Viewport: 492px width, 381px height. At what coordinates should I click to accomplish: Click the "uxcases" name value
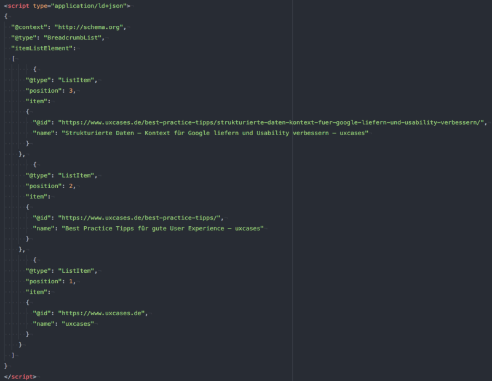78,324
